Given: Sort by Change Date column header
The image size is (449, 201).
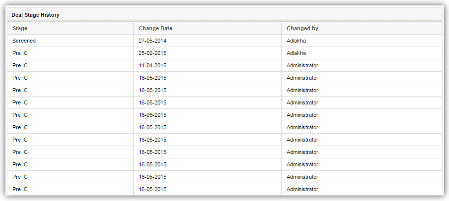Looking at the screenshot, I should pyautogui.click(x=155, y=28).
